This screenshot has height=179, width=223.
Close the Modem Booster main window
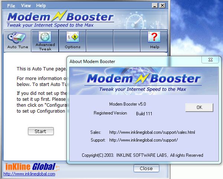[x=162, y=6]
